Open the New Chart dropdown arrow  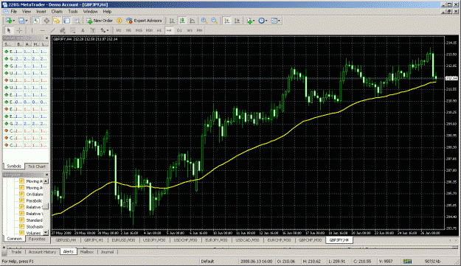click(14, 21)
